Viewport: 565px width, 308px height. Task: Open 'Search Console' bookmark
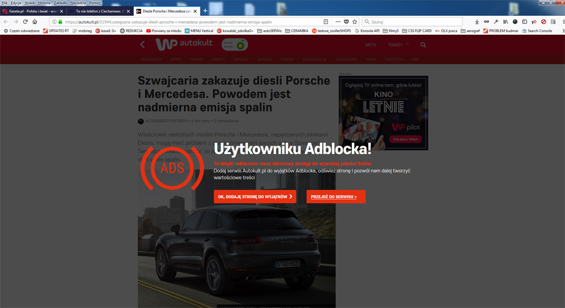[537, 31]
